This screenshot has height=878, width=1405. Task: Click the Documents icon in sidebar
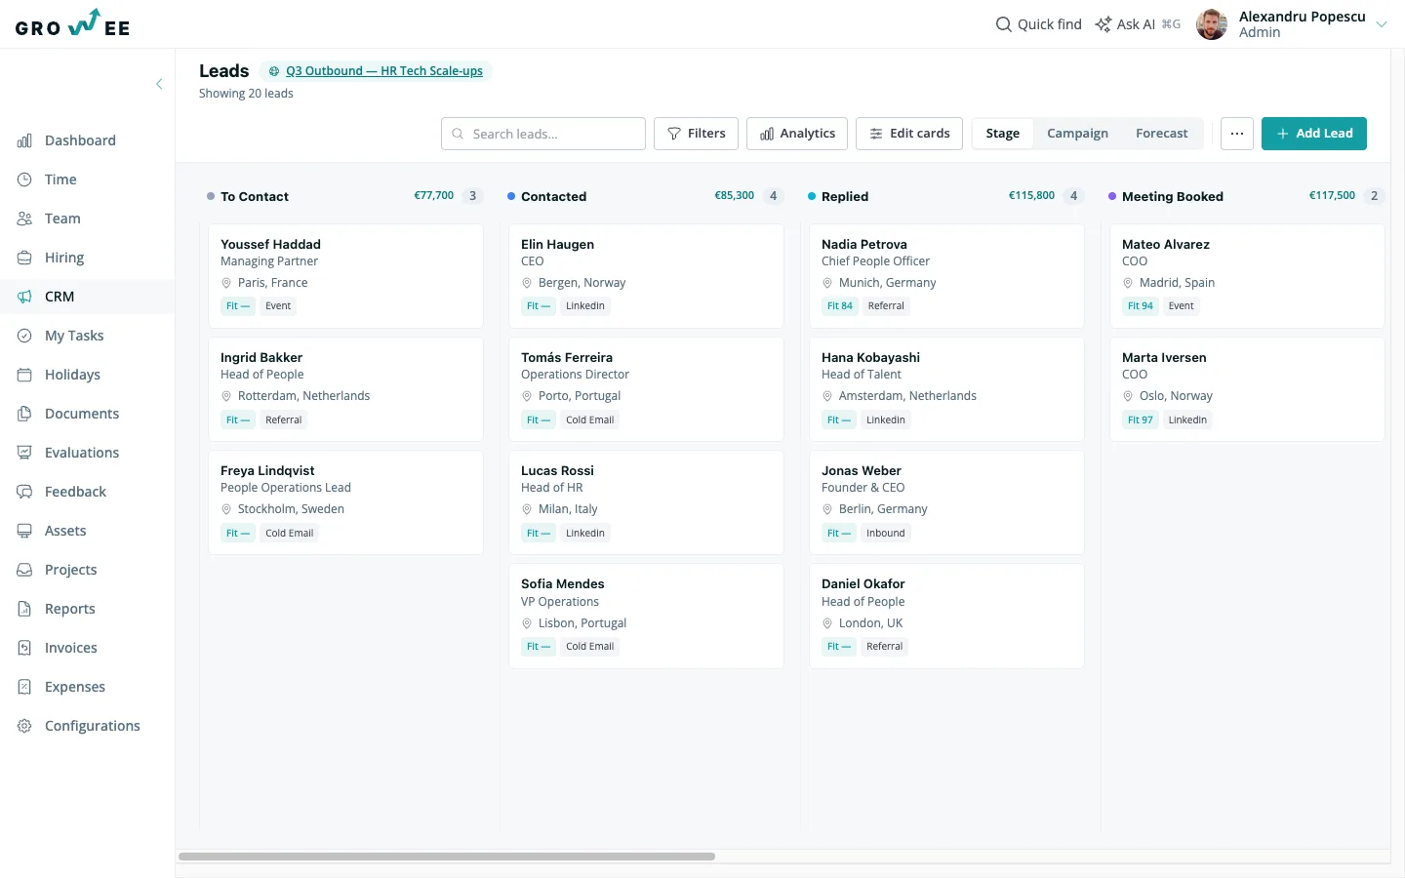coord(24,414)
